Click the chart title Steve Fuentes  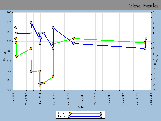144,6
